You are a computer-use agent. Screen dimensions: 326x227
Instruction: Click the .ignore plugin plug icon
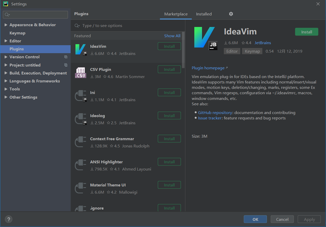coord(81,209)
